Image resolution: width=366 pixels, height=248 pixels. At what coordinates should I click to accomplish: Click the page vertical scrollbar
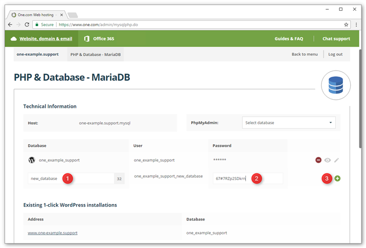point(360,98)
